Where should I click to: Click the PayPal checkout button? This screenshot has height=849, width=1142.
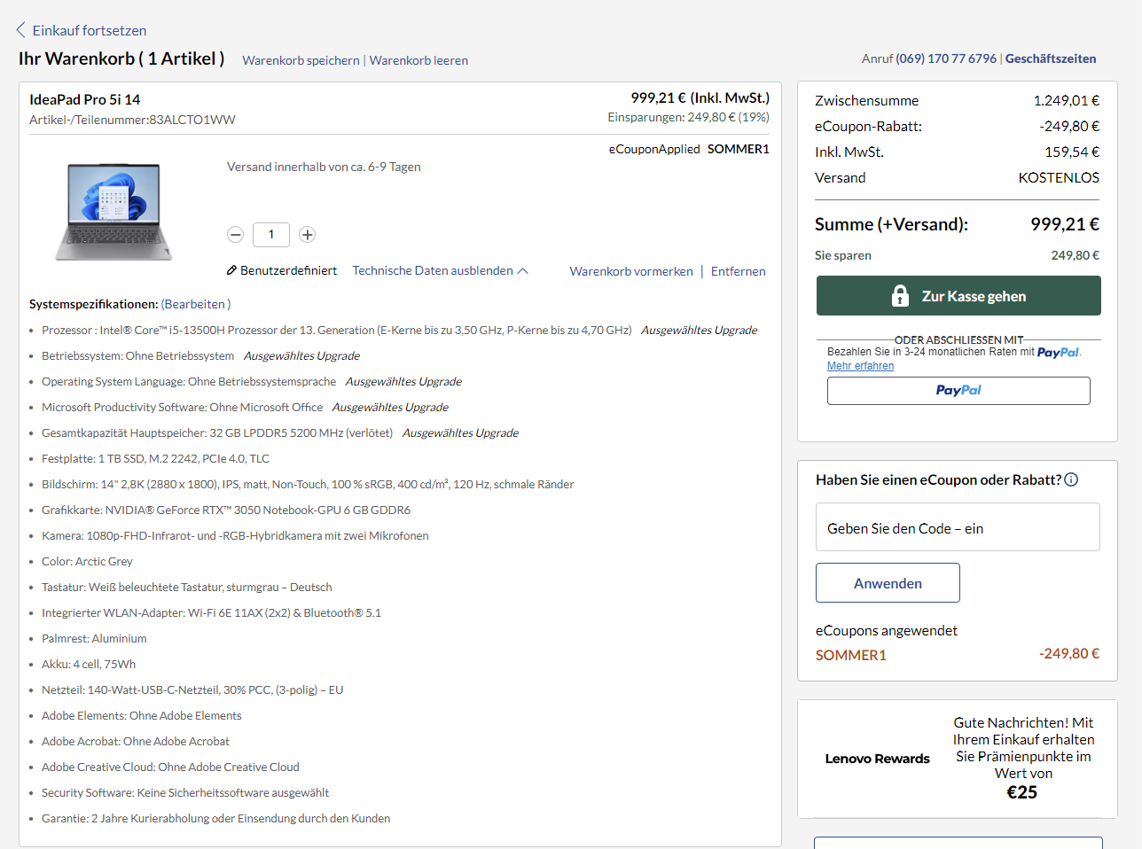[958, 391]
